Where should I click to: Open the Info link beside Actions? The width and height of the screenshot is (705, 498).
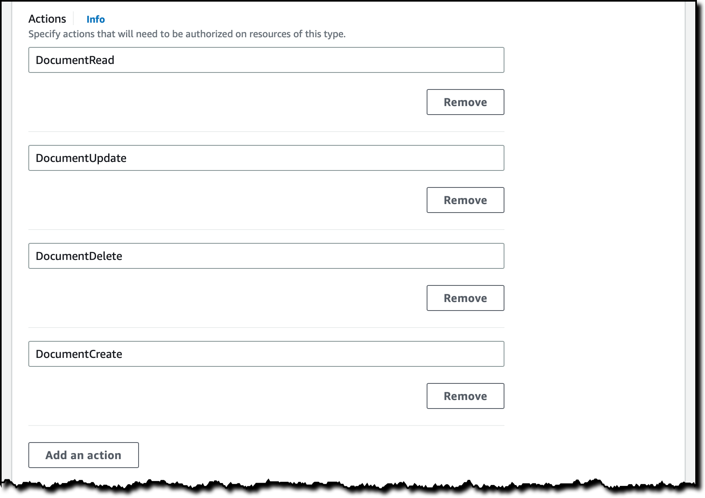click(x=96, y=19)
